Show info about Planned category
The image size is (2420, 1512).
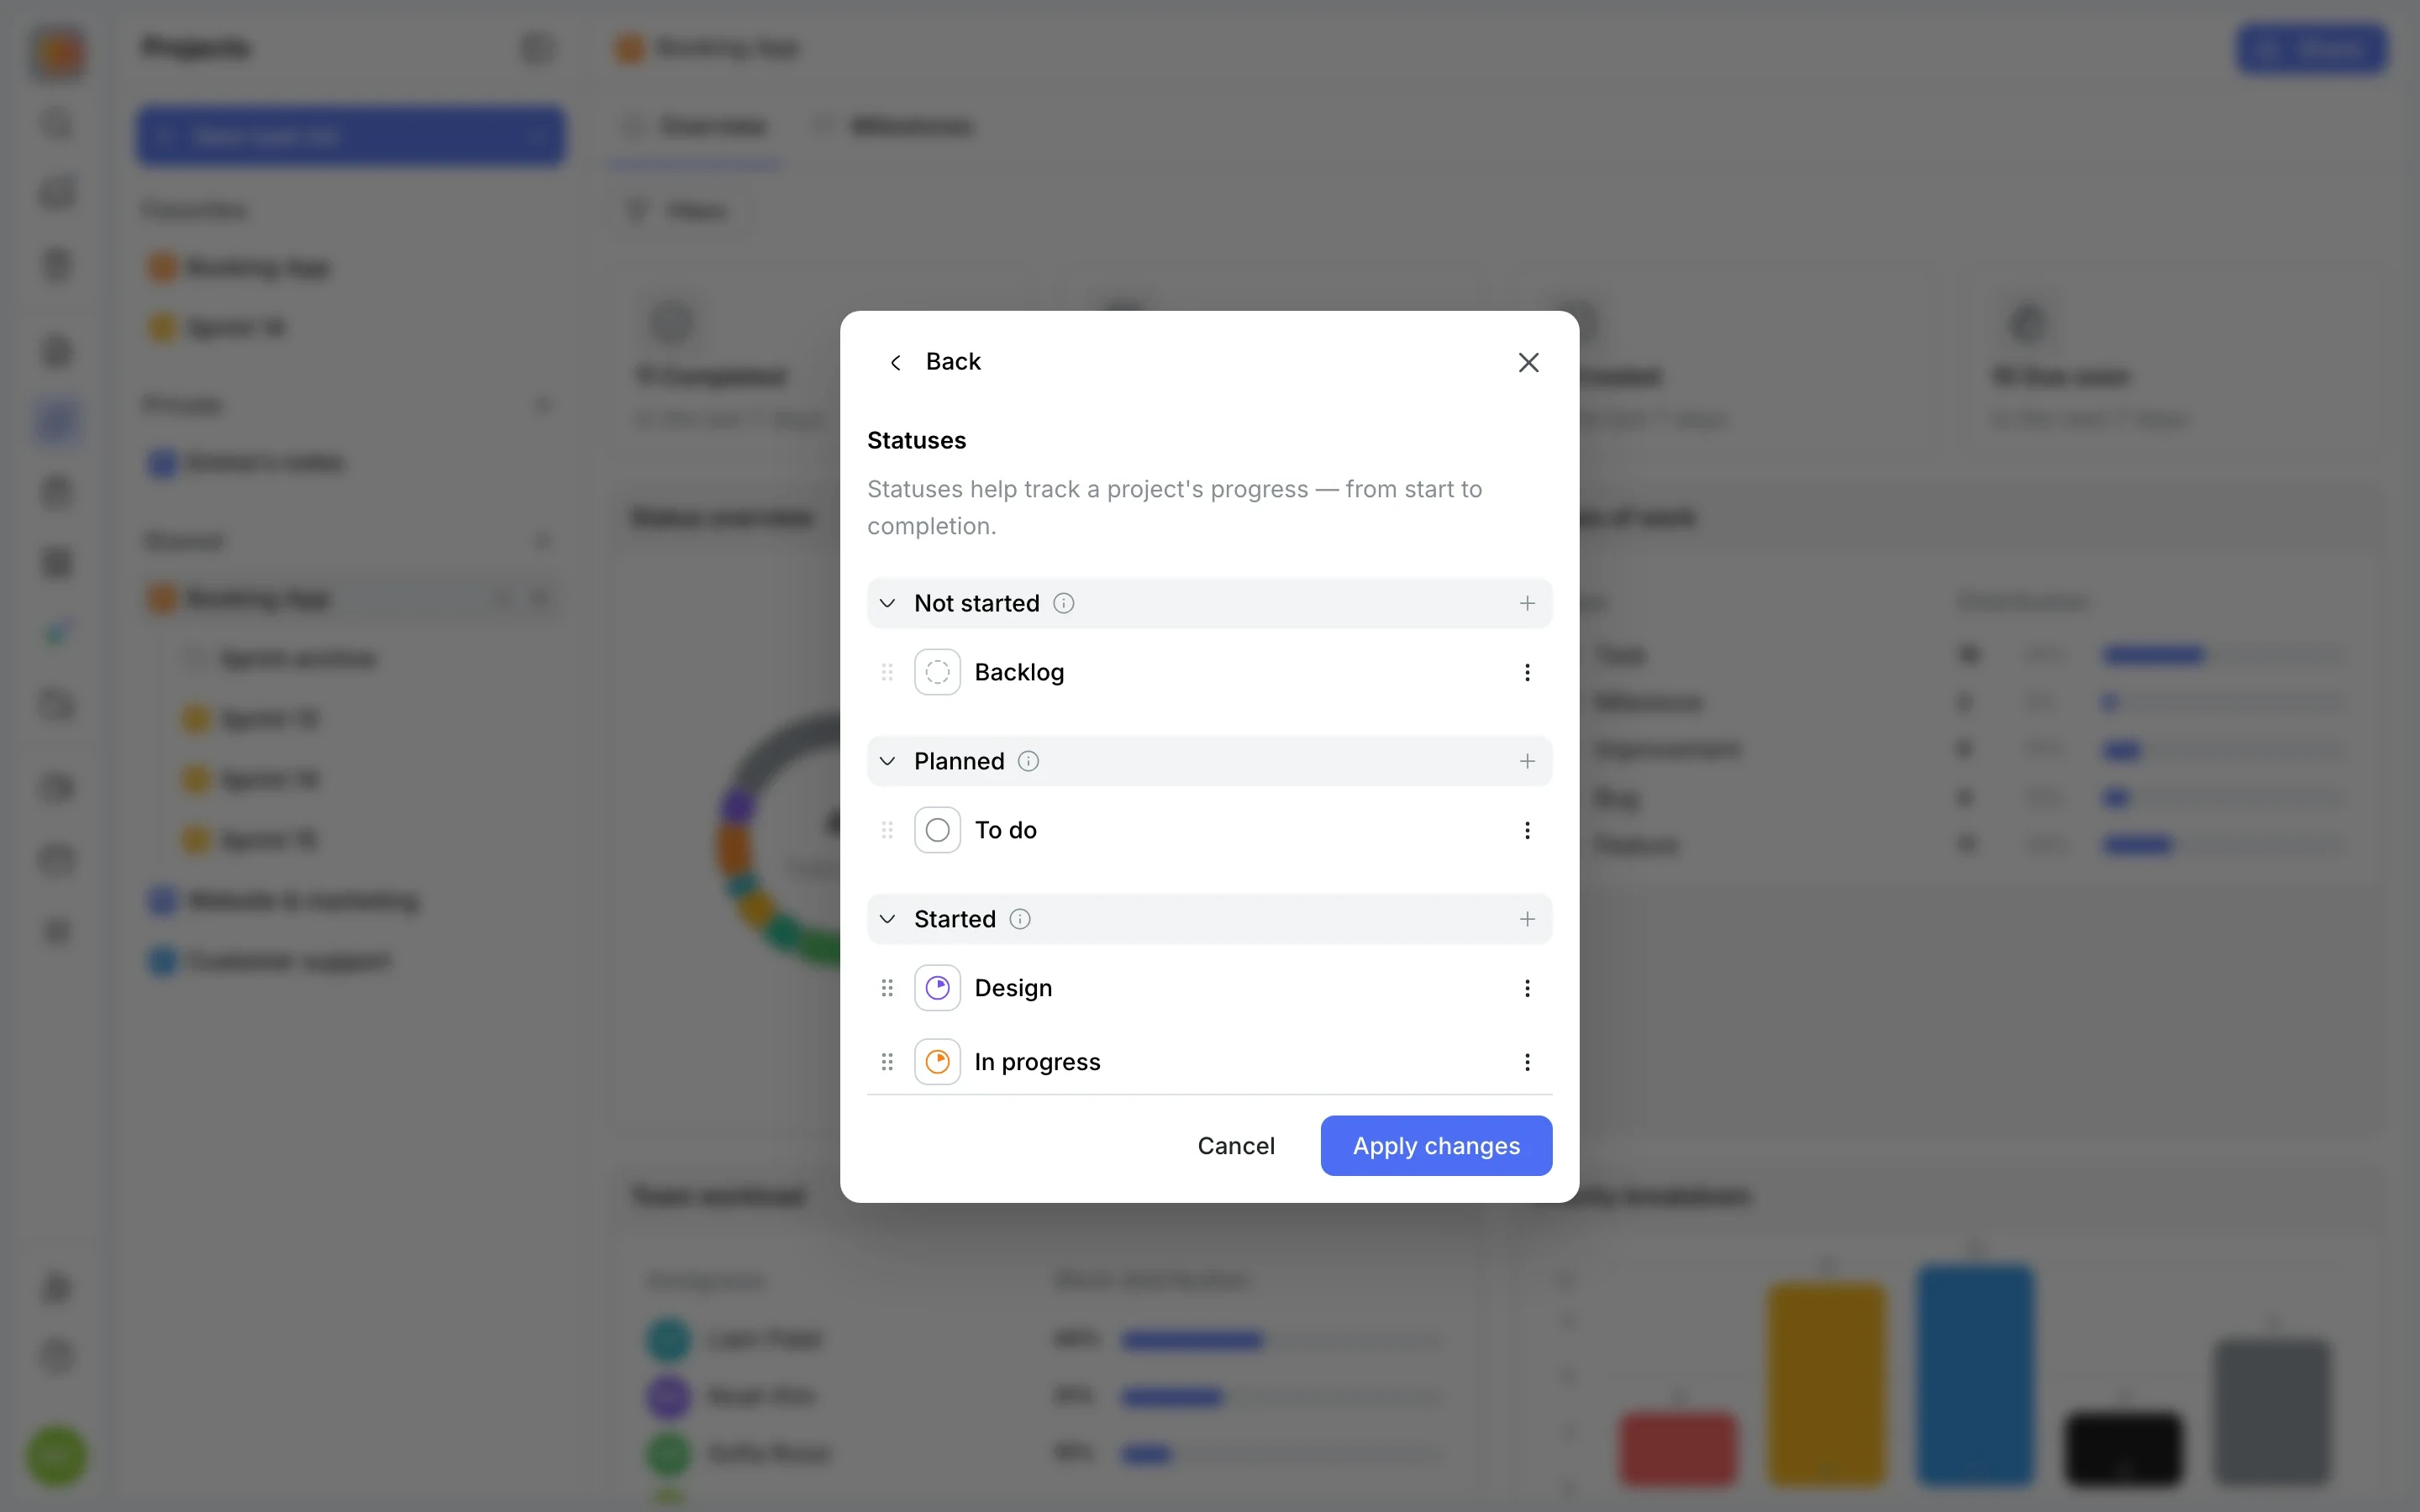(1028, 761)
